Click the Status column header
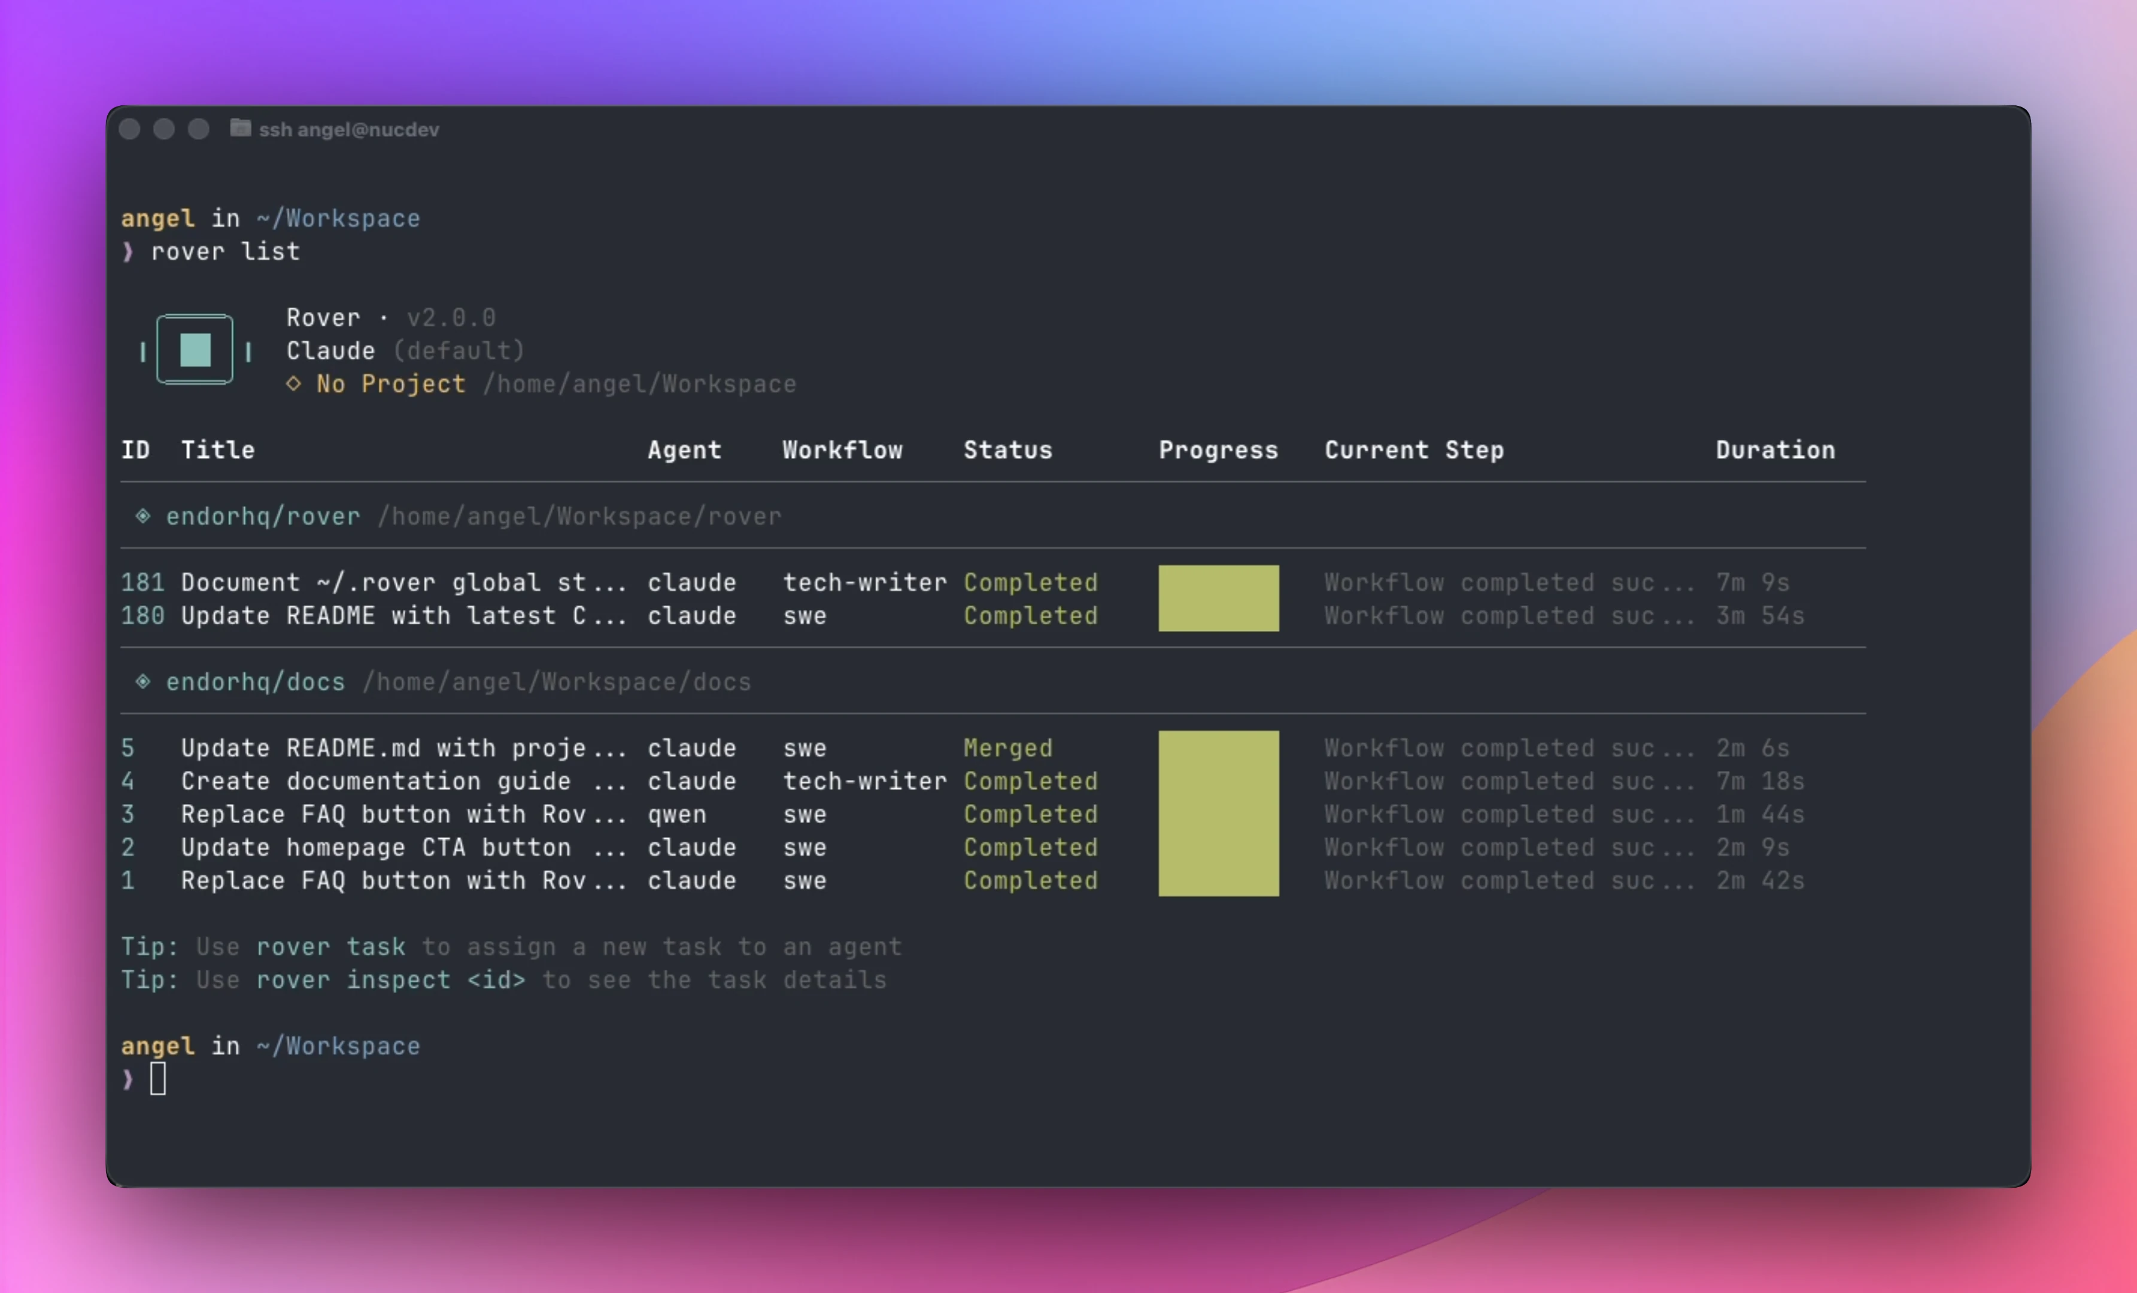 [1008, 450]
